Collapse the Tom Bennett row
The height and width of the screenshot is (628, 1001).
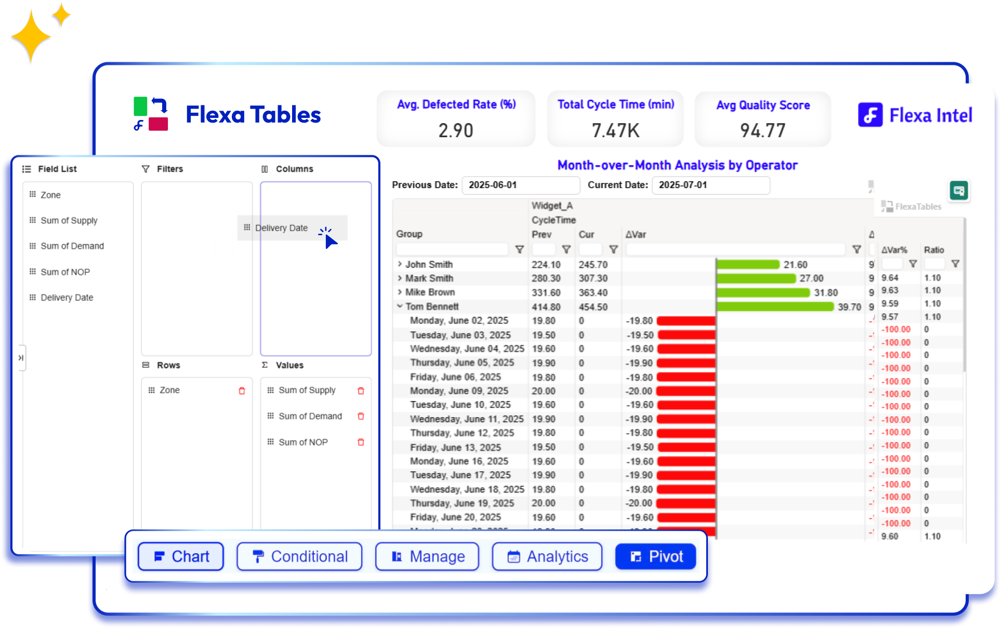(399, 306)
